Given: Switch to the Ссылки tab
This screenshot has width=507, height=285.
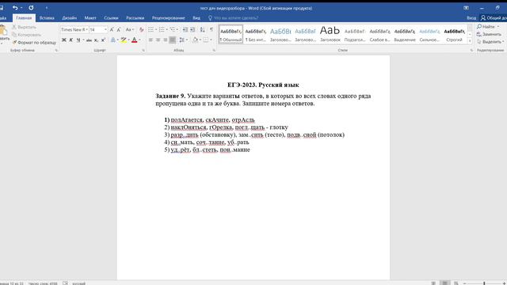Looking at the screenshot, I should [111, 18].
